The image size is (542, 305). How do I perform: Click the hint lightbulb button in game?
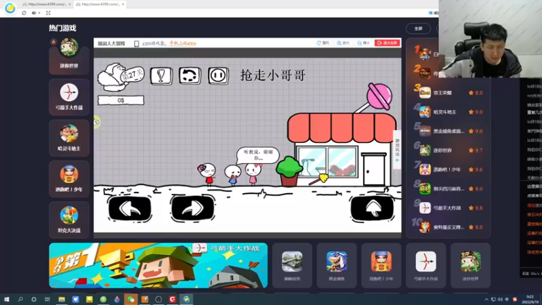[x=161, y=76]
